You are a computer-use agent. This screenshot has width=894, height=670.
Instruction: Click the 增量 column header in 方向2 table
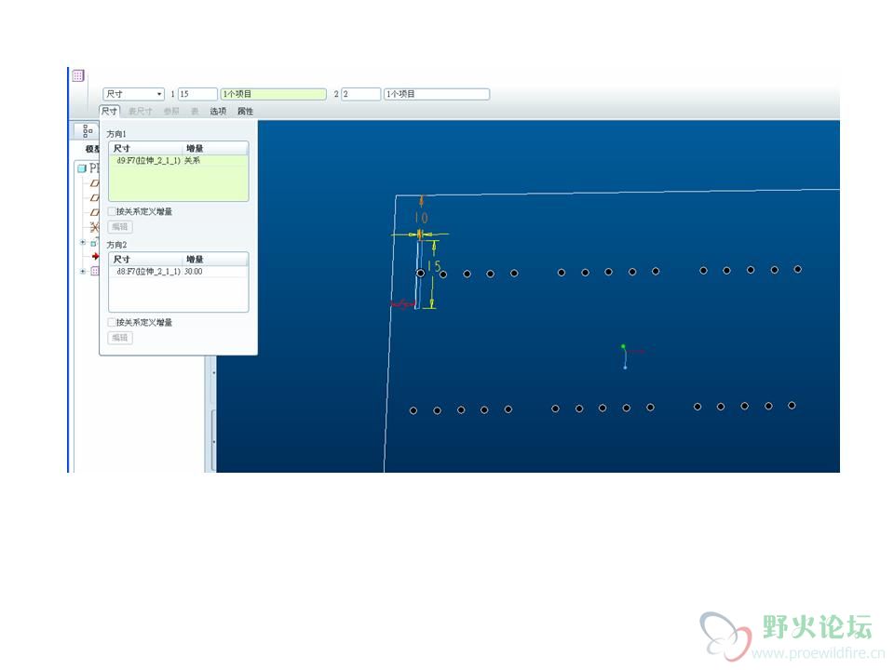click(x=215, y=260)
